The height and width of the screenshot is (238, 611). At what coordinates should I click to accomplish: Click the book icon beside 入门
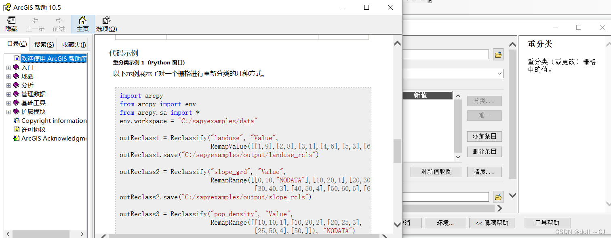16,67
